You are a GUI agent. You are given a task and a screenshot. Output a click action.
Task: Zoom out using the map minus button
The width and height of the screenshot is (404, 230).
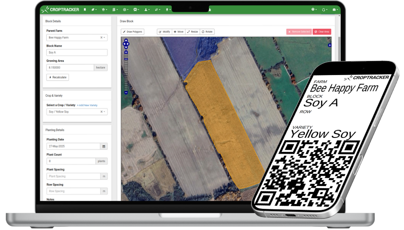pyautogui.click(x=126, y=93)
